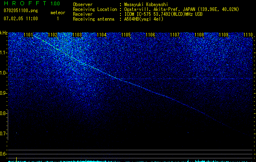Click time marker 1101
This screenshot has height=162, width=256.
tap(28, 34)
